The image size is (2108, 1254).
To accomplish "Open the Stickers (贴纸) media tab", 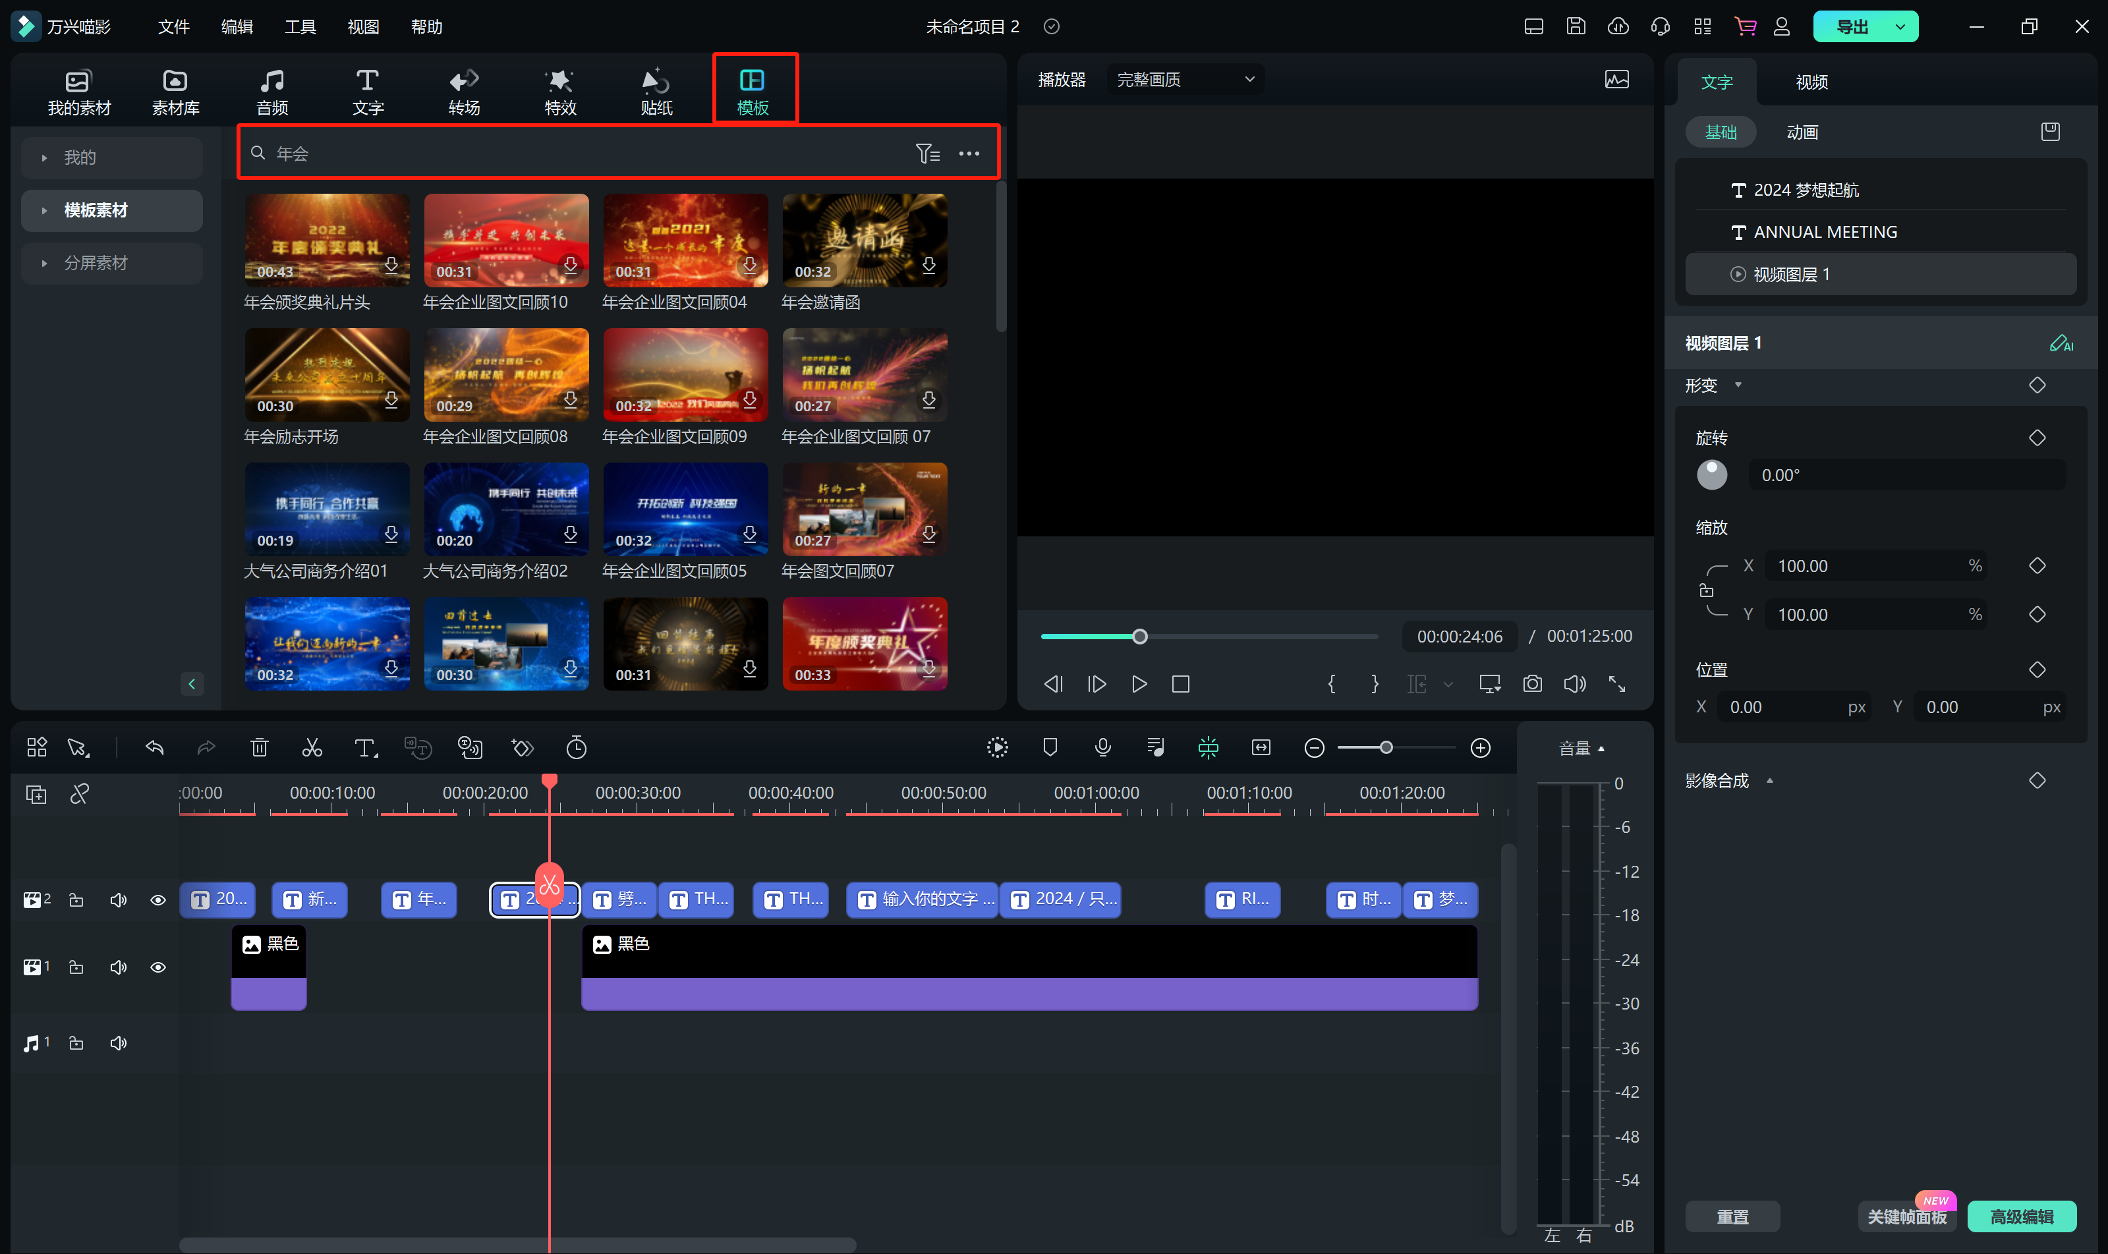I will (656, 91).
